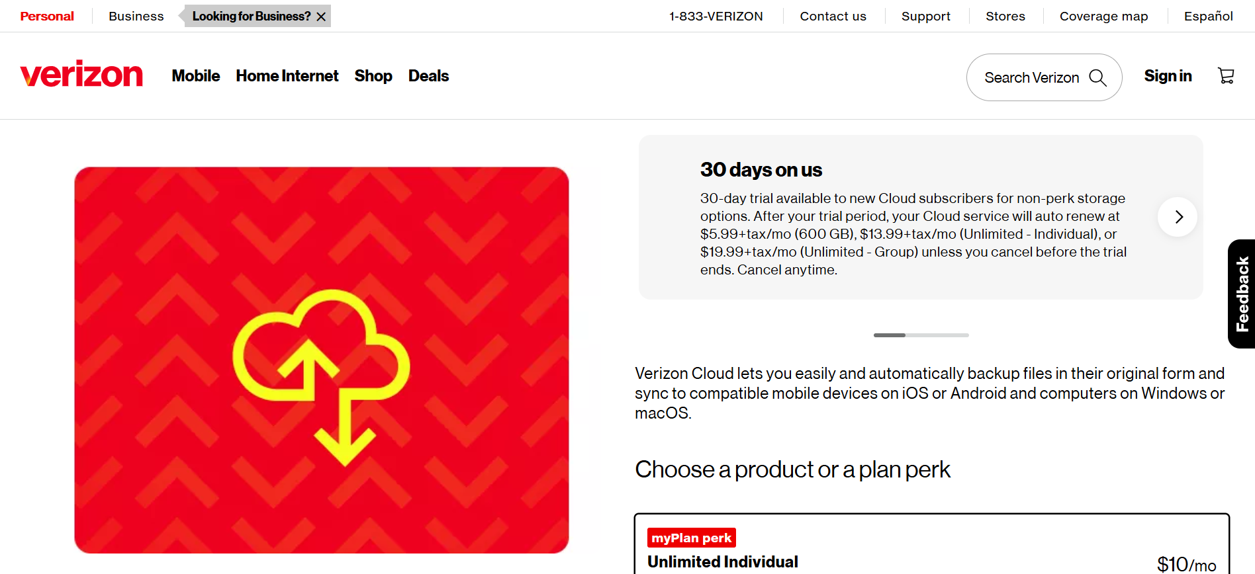This screenshot has height=574, width=1255.
Task: Open the Shop menu
Action: (373, 76)
